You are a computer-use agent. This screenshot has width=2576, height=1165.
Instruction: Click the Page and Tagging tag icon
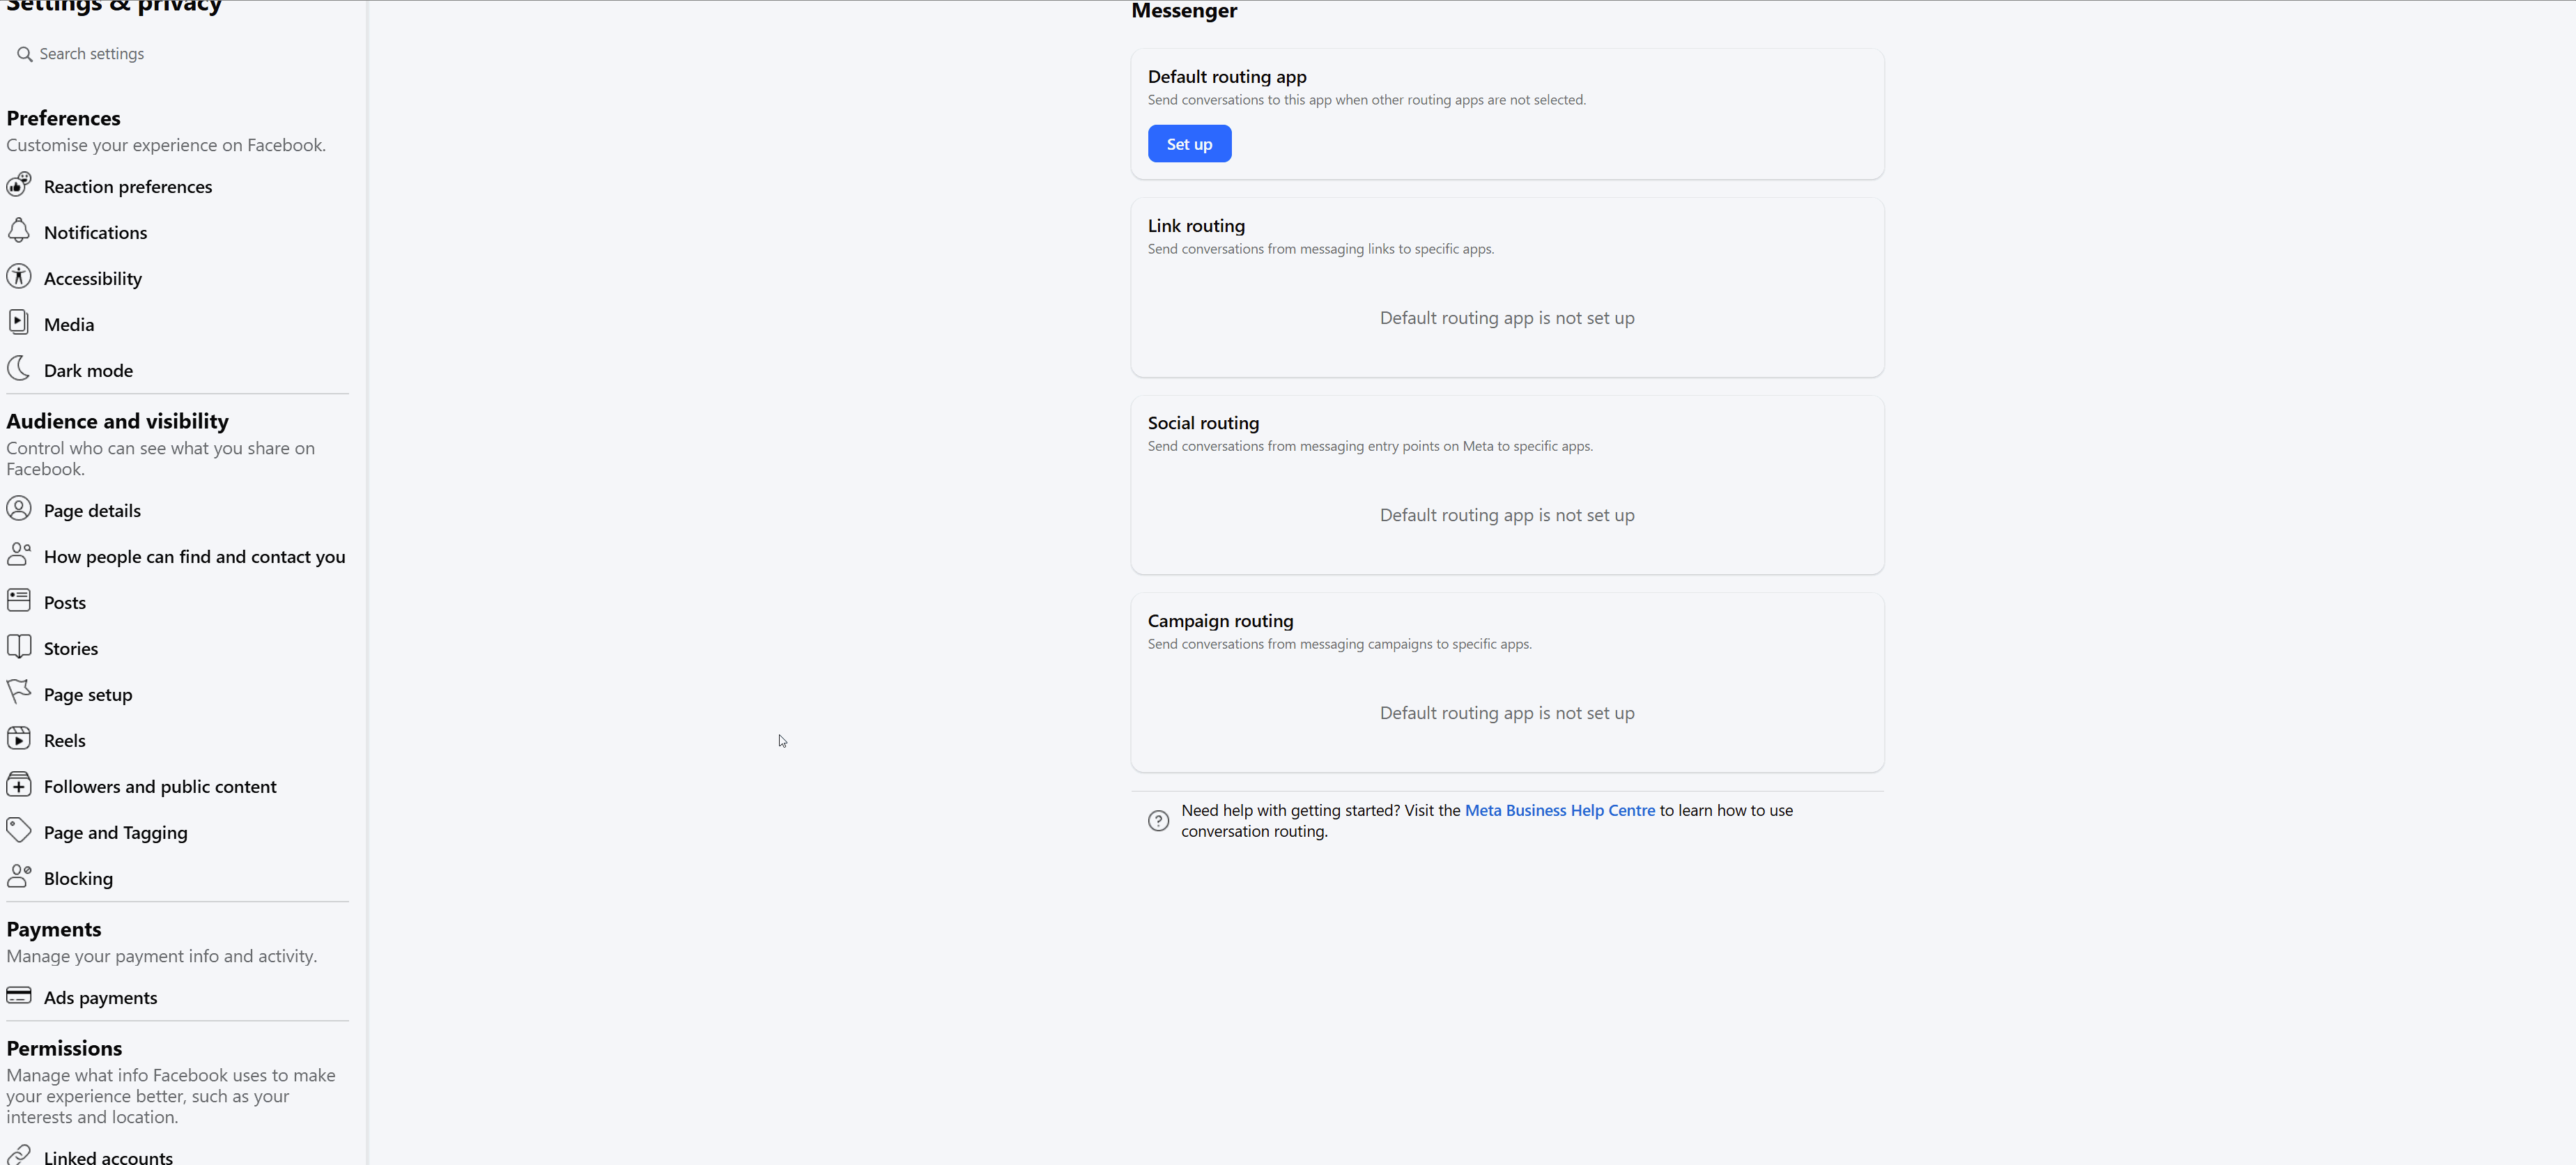(x=19, y=830)
